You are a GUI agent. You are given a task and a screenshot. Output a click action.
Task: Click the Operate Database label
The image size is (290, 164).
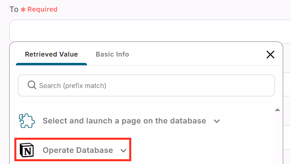78,150
